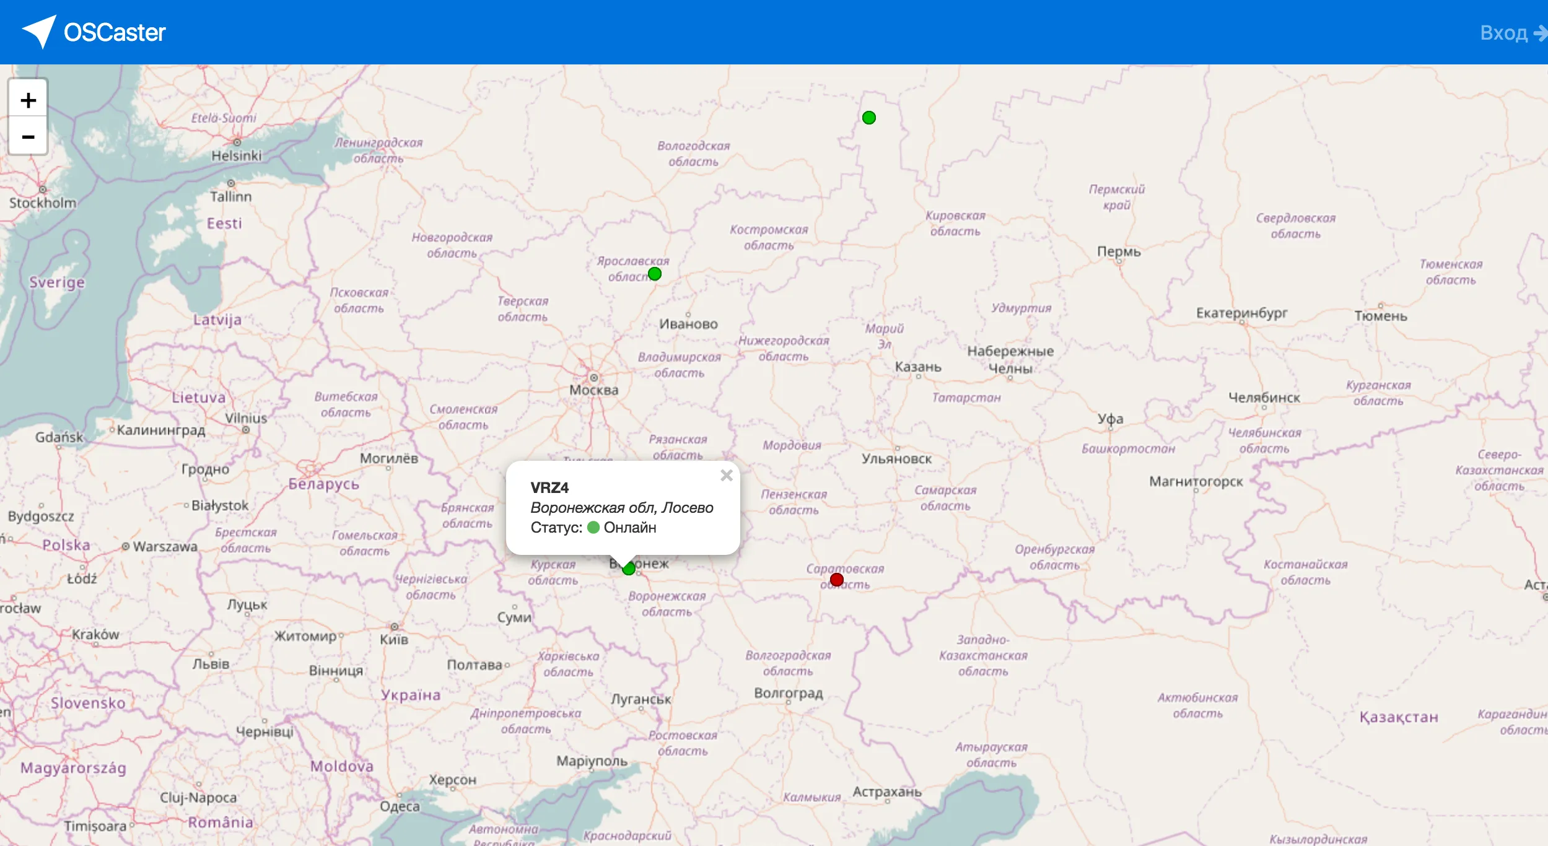
Task: Toggle the online marker in Ярославская область
Action: click(x=655, y=273)
